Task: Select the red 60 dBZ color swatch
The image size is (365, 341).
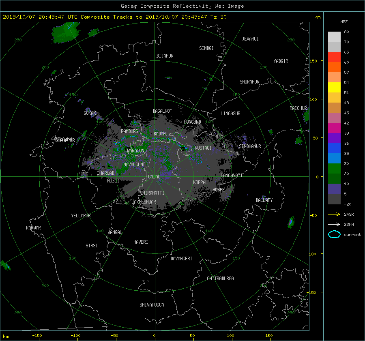Action: point(334,57)
